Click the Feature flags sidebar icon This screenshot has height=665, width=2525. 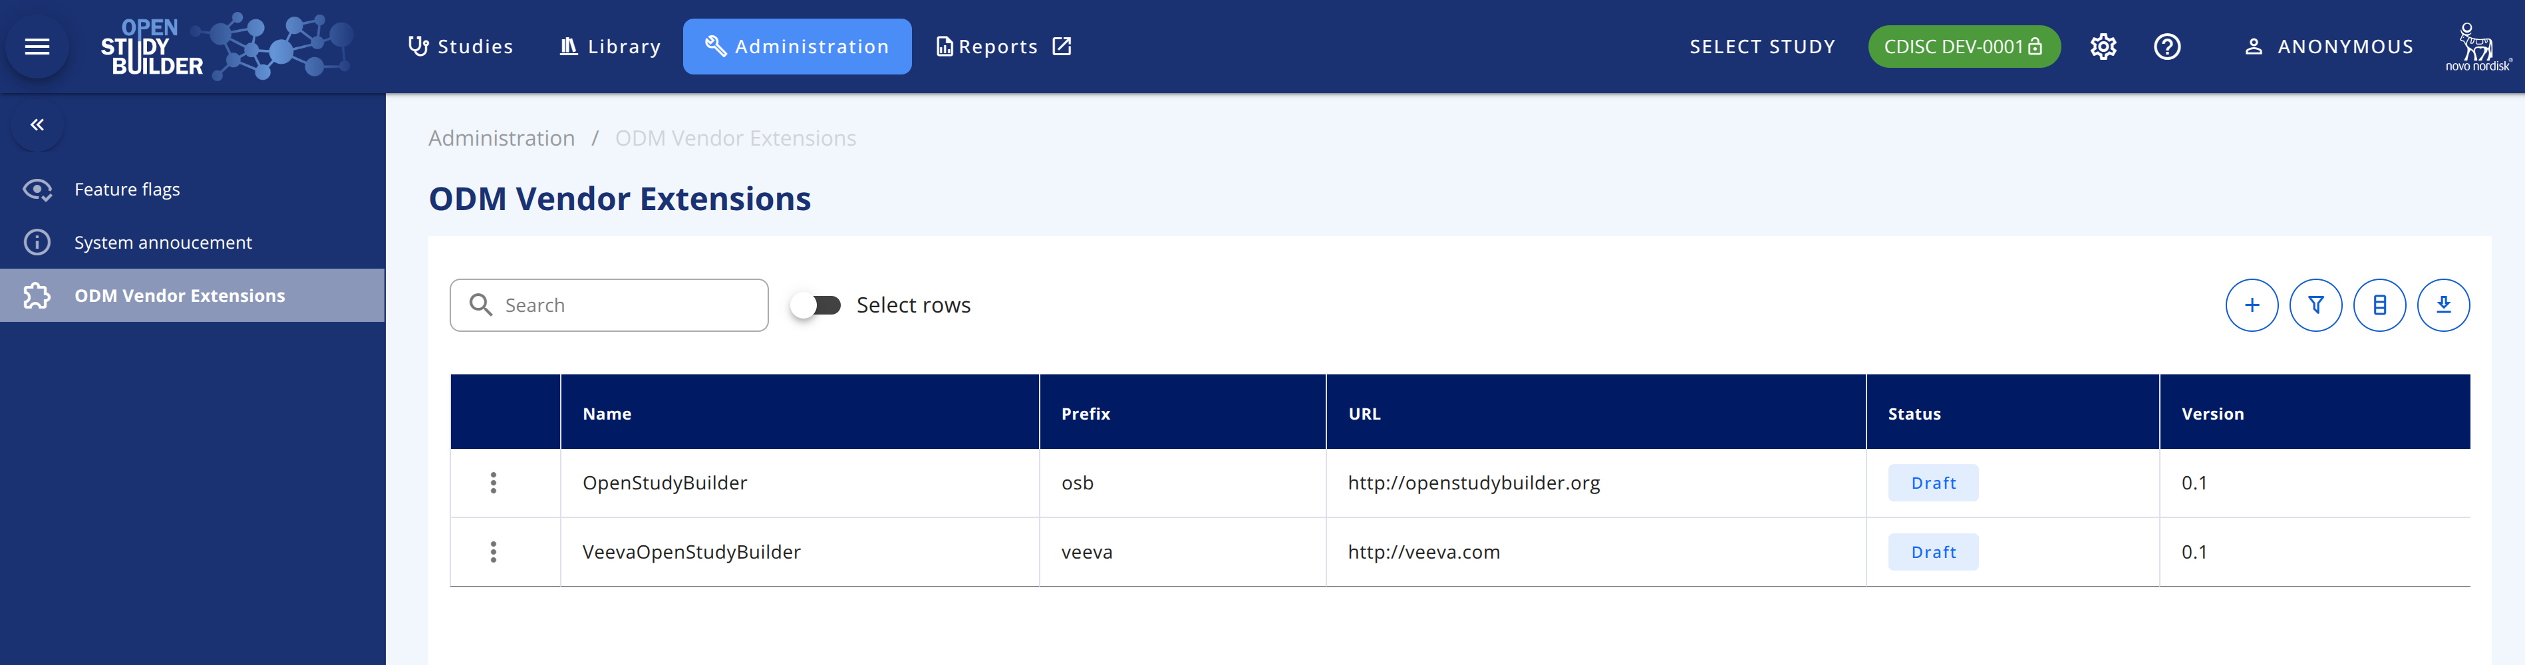click(37, 189)
